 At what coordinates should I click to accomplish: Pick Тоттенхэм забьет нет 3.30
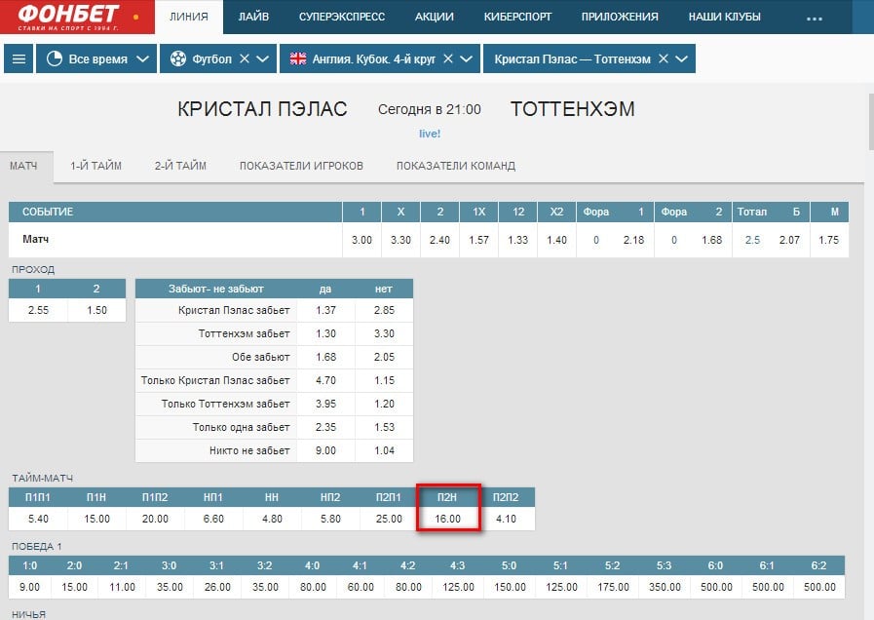point(384,333)
